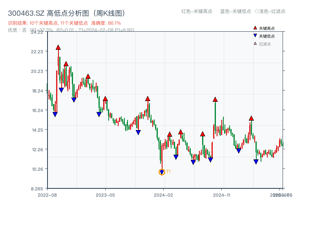Click the chart title 300463.SZ 高低点分析图
314x235 pixels.
66,13
